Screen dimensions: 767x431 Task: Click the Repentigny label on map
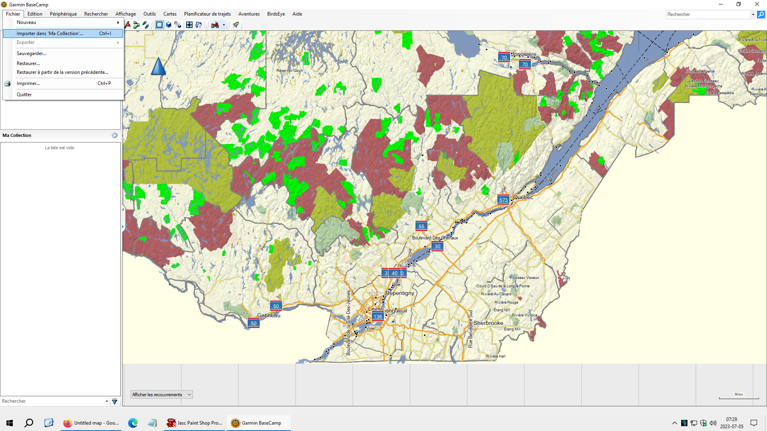(x=400, y=293)
